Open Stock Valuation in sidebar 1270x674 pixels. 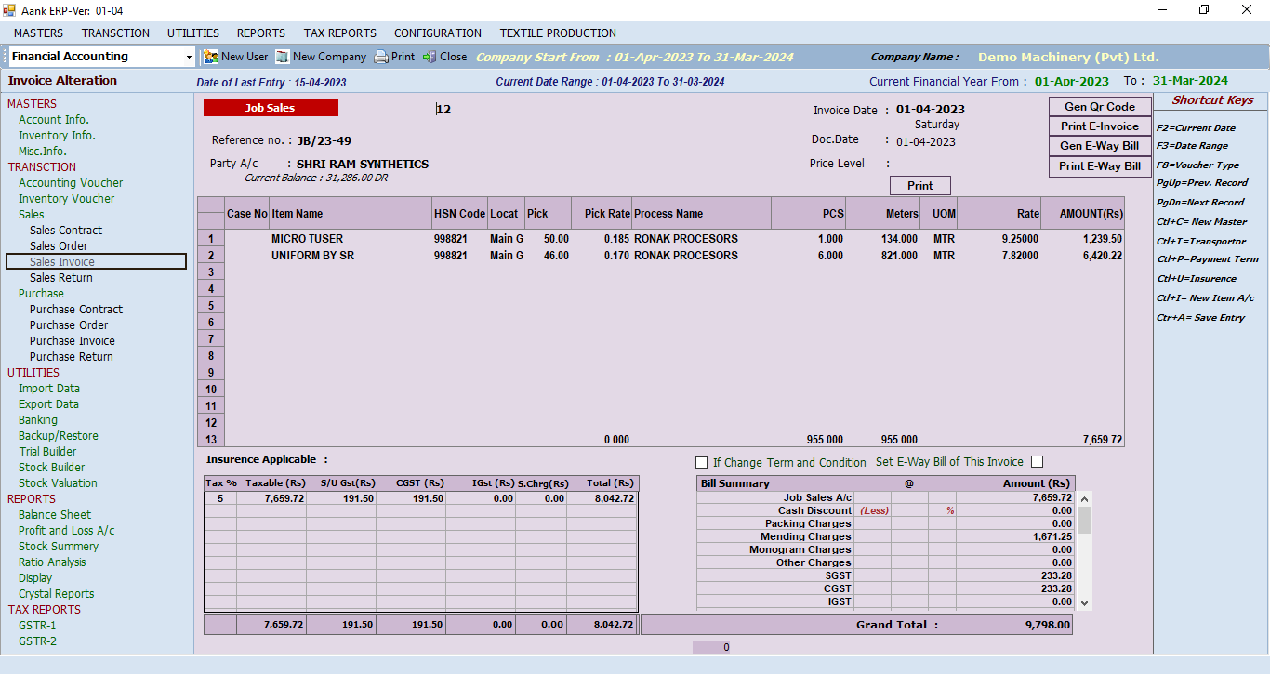(x=58, y=483)
